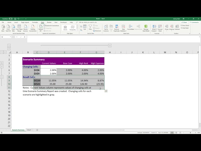Open the Name Box dropdown
The height and width of the screenshot is (151, 201).
10,37
